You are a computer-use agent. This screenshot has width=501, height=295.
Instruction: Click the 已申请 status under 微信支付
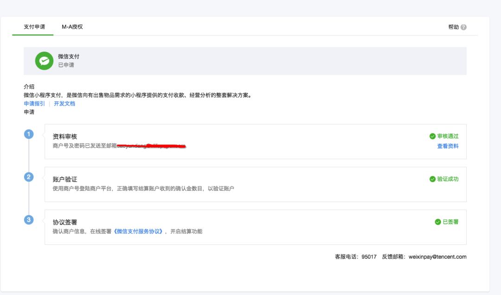coord(66,65)
